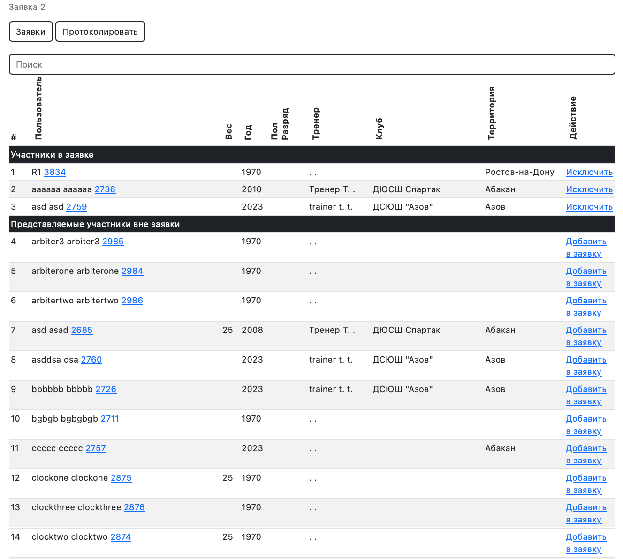Open arbiter3 profile link 2985
Screen dimensions: 623x559
click(x=113, y=242)
